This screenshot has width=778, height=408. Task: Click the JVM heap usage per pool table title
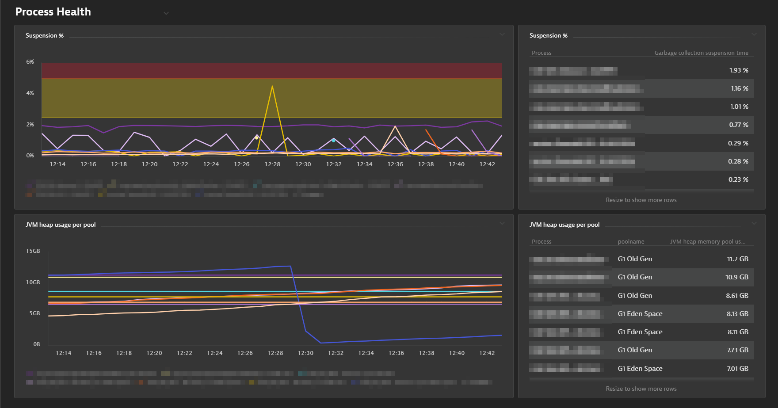point(564,225)
